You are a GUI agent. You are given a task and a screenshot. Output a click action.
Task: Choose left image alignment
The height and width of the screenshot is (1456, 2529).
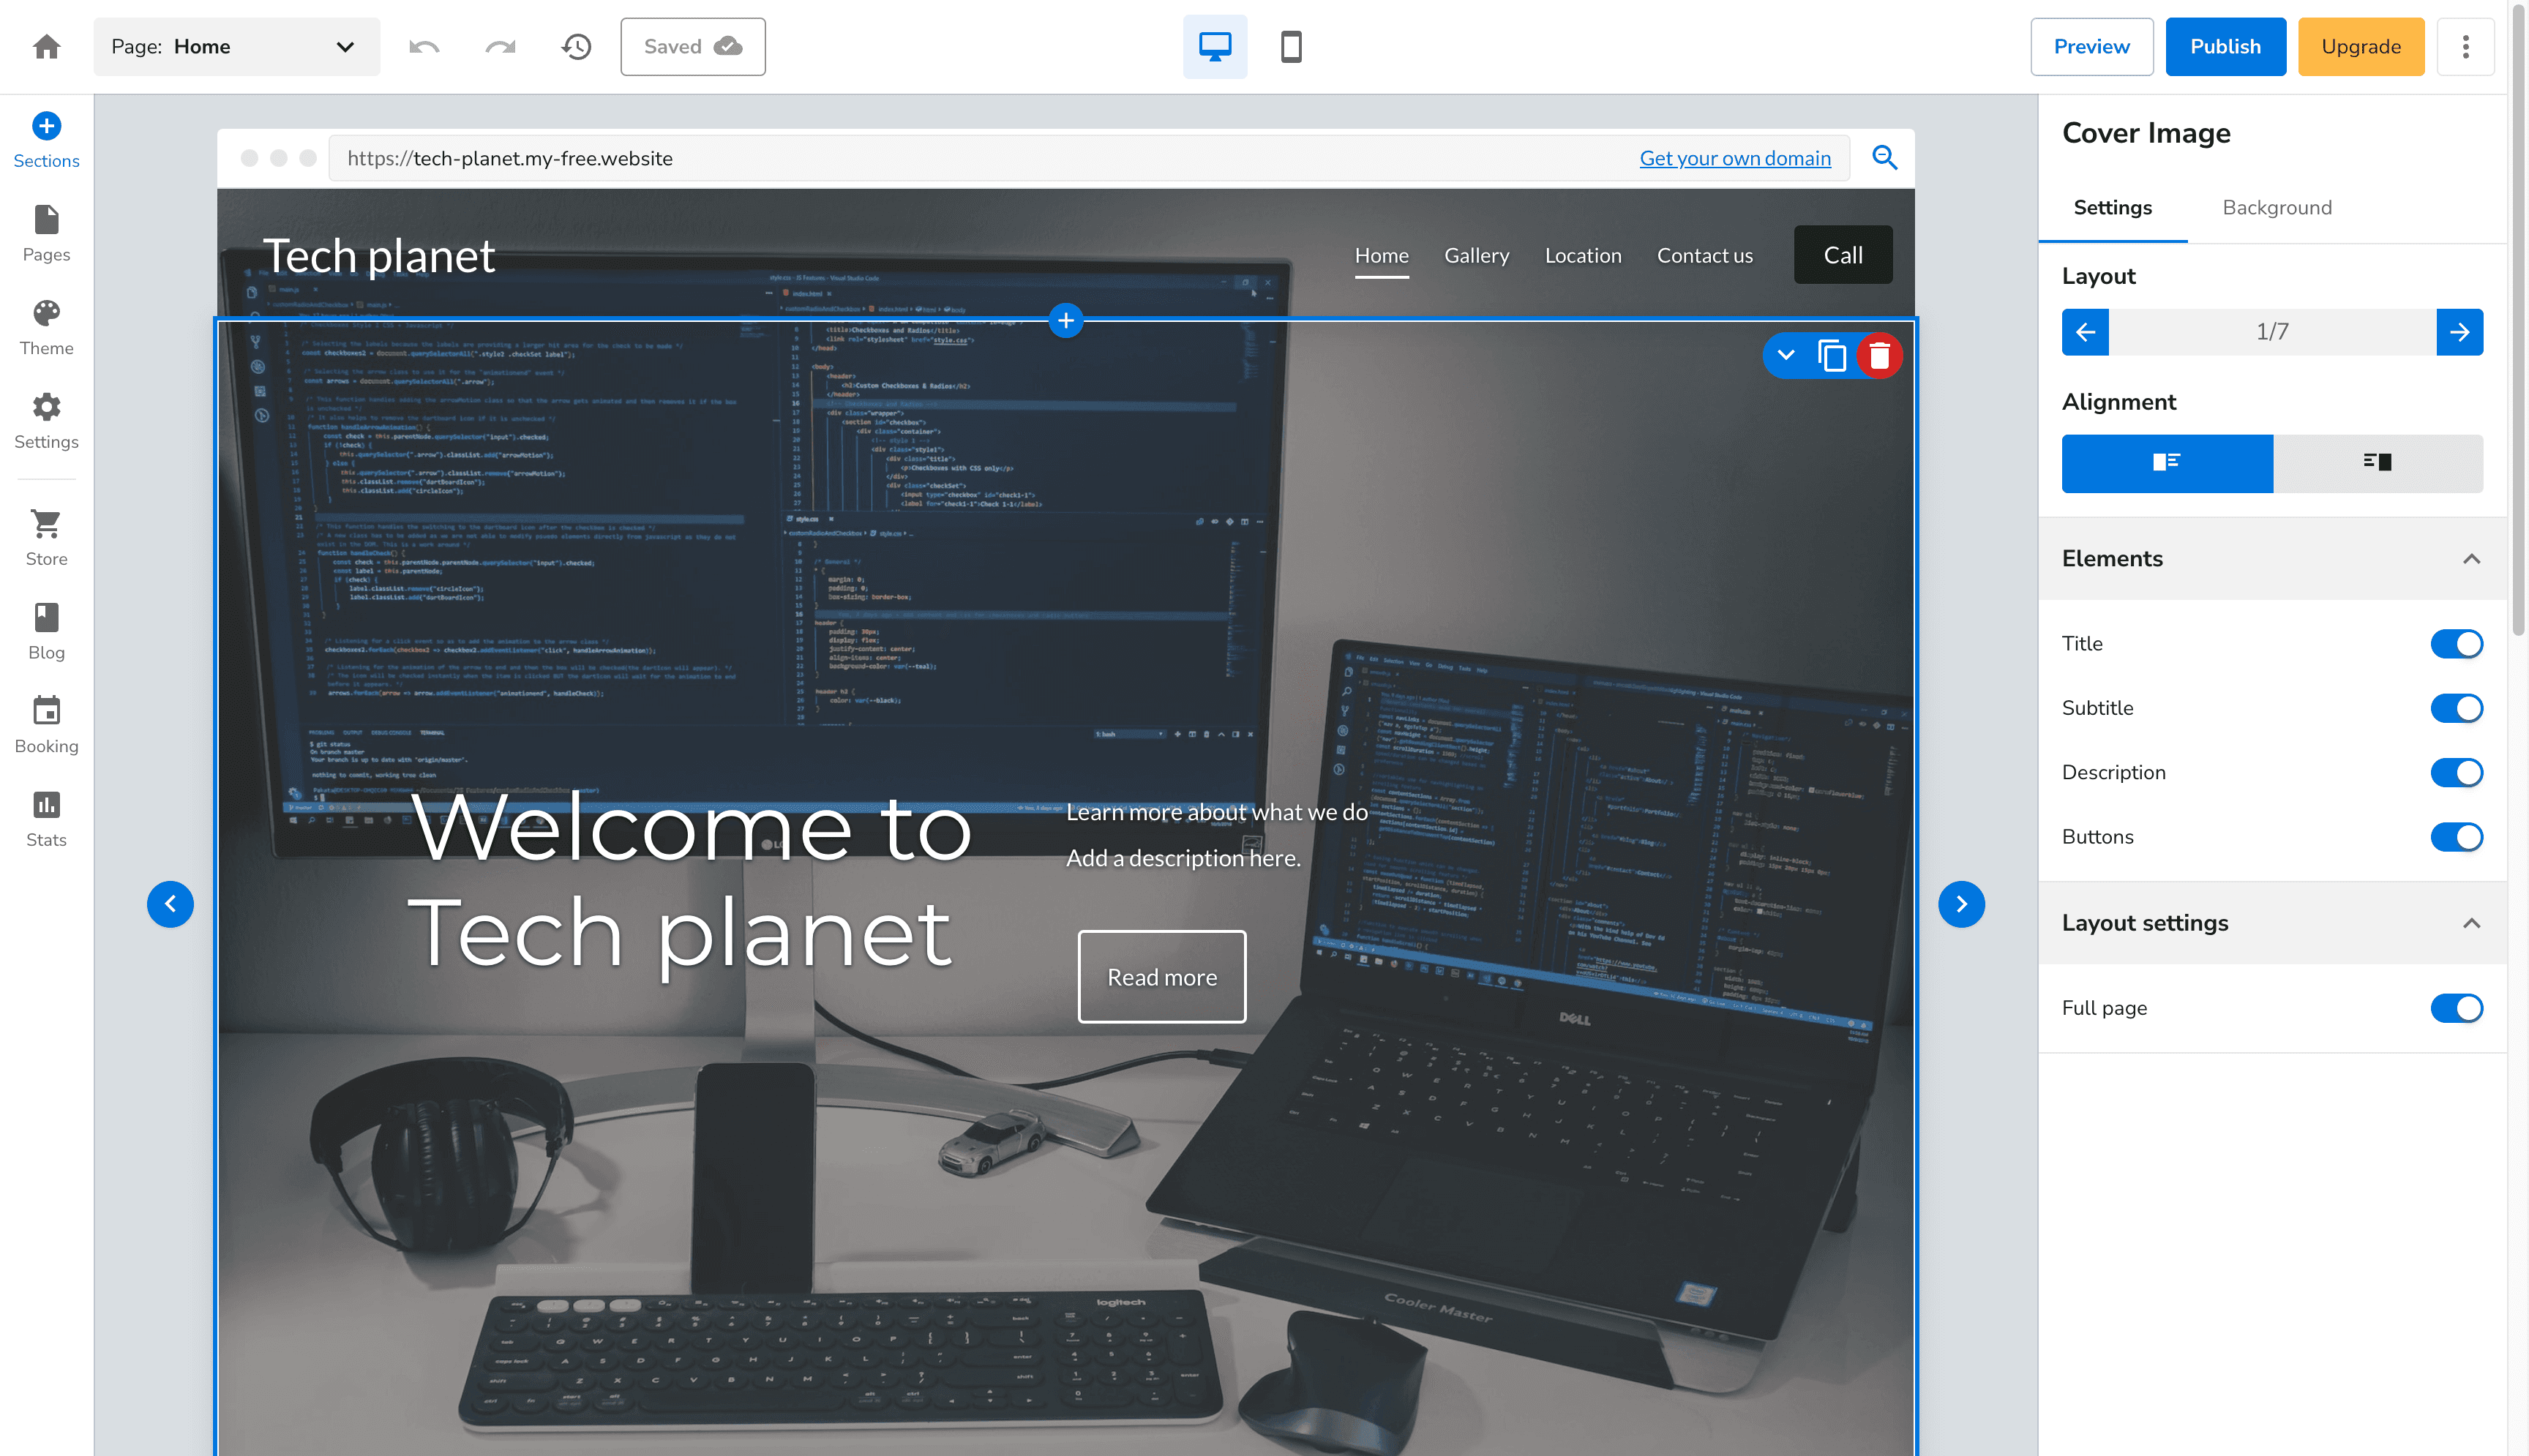pyautogui.click(x=2167, y=462)
